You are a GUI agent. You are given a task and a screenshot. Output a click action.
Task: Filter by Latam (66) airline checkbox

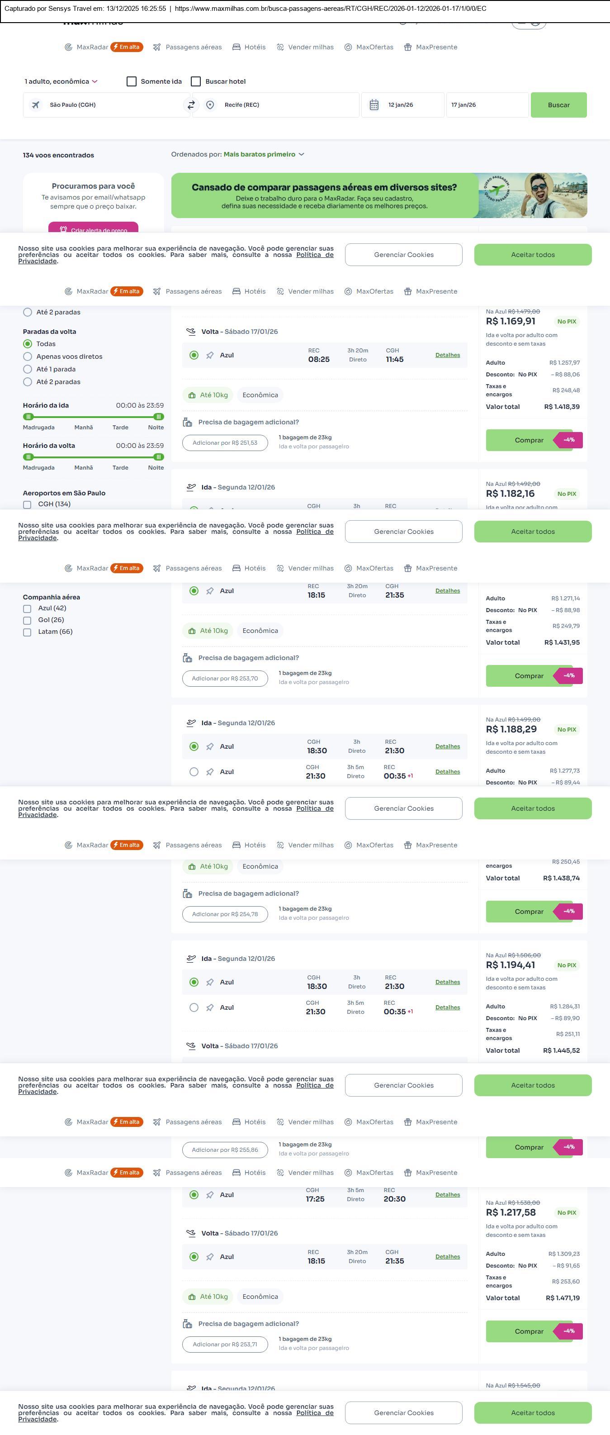pyautogui.click(x=27, y=632)
